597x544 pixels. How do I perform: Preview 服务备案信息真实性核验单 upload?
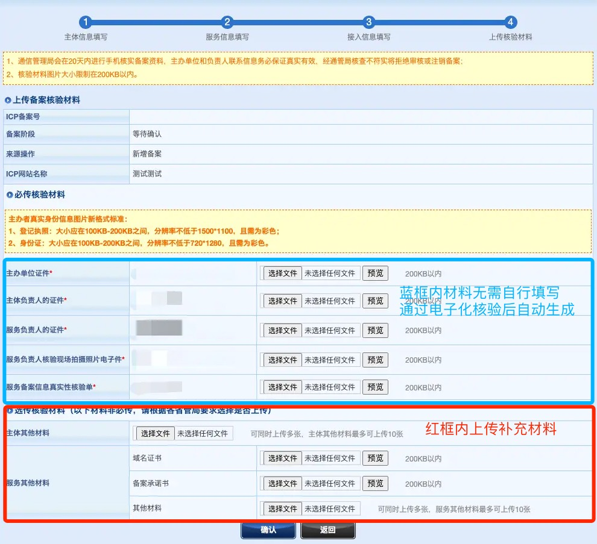375,387
